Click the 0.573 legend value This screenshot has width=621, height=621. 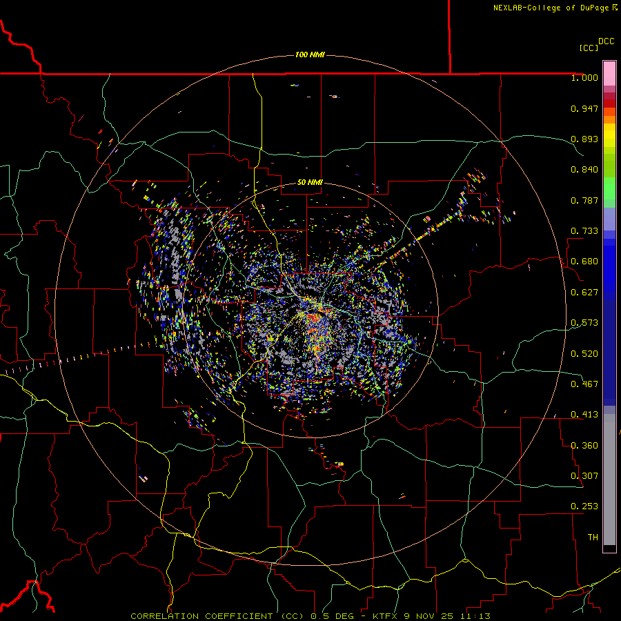pos(584,323)
